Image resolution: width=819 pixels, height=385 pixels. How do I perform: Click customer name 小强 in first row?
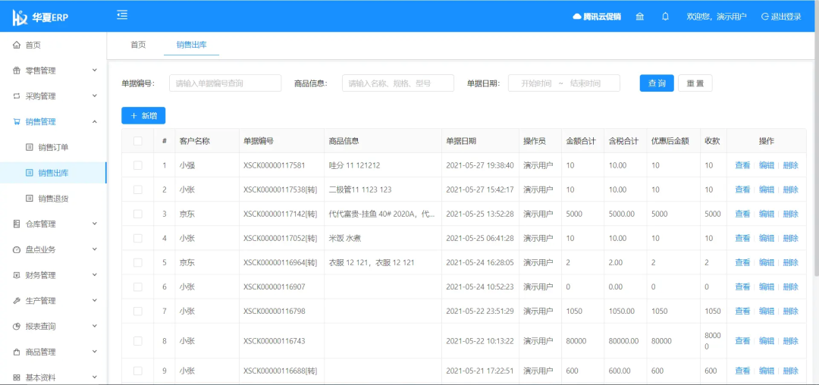click(x=187, y=165)
